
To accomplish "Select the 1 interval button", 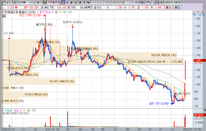I will click(93, 2).
